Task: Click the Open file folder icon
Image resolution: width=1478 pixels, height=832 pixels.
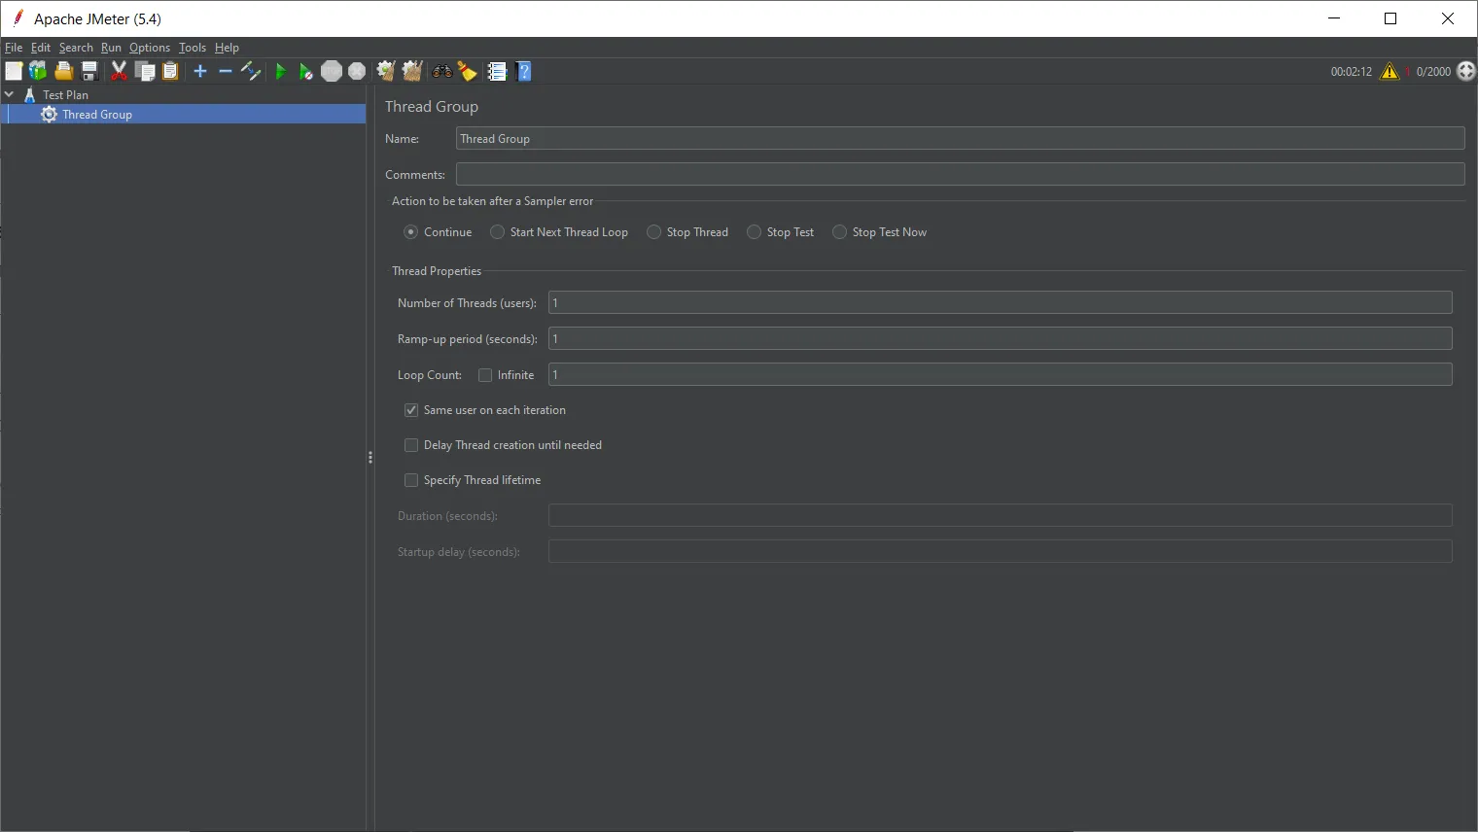Action: click(64, 71)
